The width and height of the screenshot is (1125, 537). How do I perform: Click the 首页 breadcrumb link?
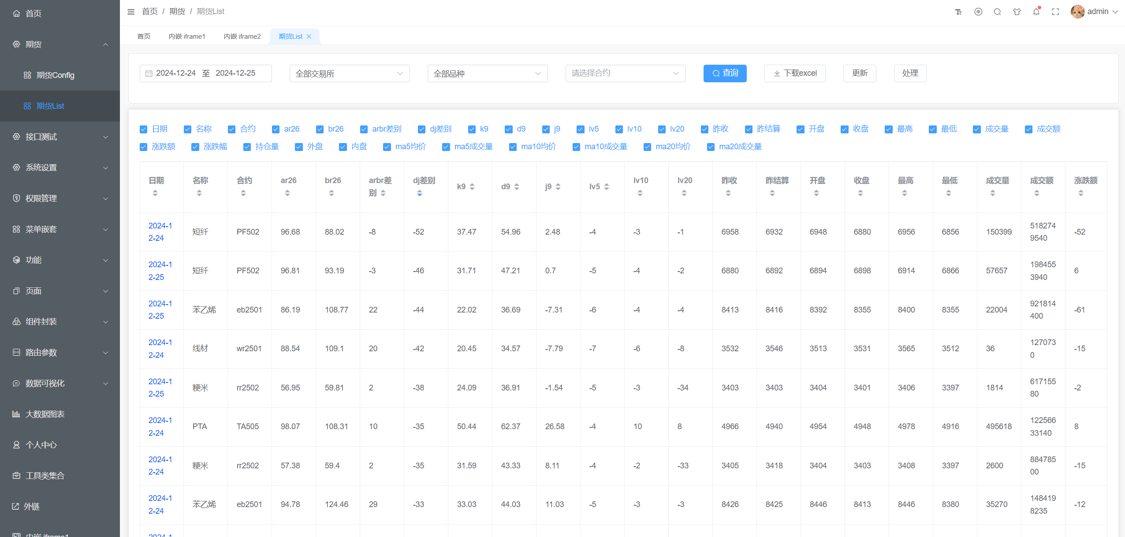[149, 11]
